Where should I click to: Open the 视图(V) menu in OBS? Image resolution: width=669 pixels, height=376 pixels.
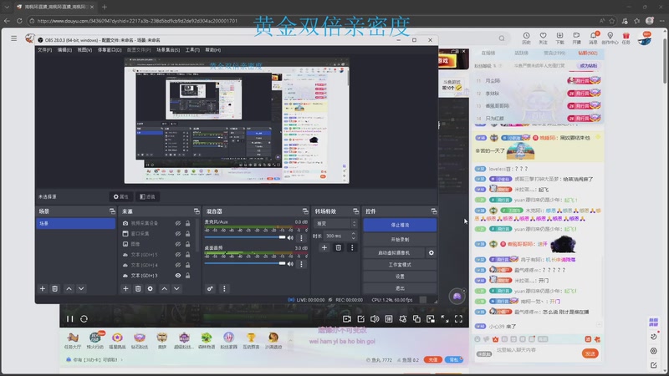click(x=84, y=50)
